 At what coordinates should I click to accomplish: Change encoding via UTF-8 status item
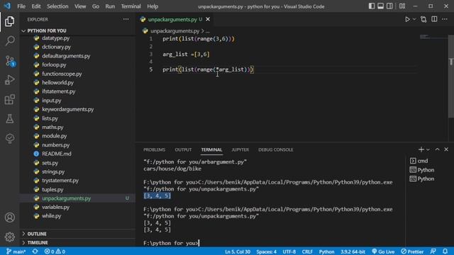289,252
